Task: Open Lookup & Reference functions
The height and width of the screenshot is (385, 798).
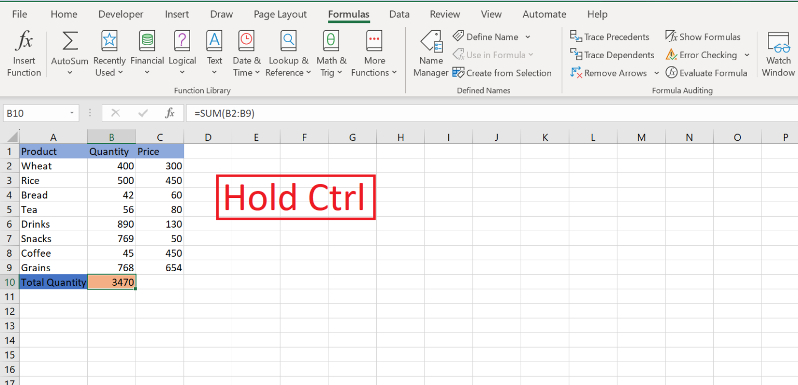Action: click(x=288, y=54)
